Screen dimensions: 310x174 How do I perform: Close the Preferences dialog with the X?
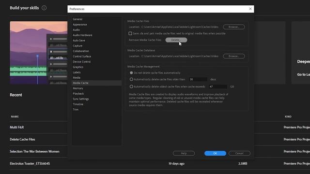250,9
